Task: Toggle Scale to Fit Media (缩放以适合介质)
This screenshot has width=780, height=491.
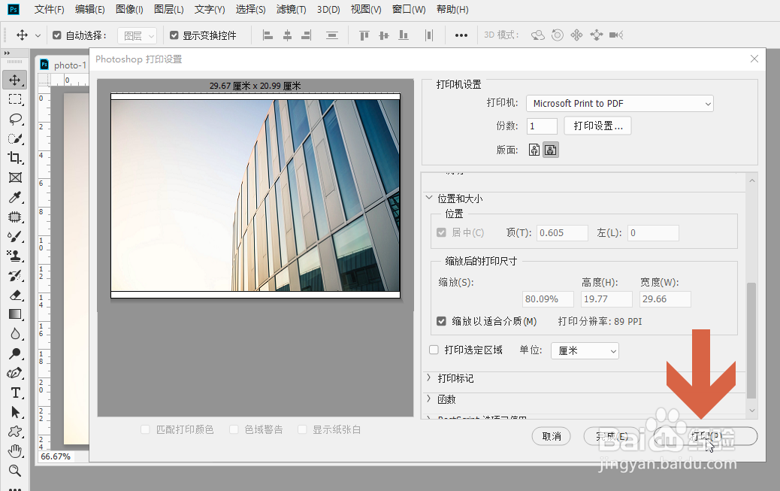Action: pyautogui.click(x=441, y=321)
